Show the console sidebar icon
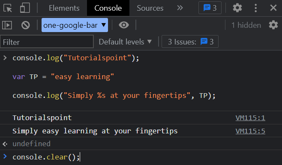This screenshot has width=282, height=165. tap(7, 25)
